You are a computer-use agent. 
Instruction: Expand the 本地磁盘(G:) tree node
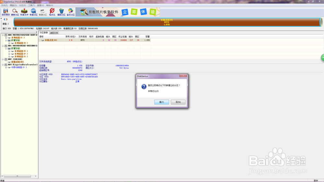click(9, 57)
